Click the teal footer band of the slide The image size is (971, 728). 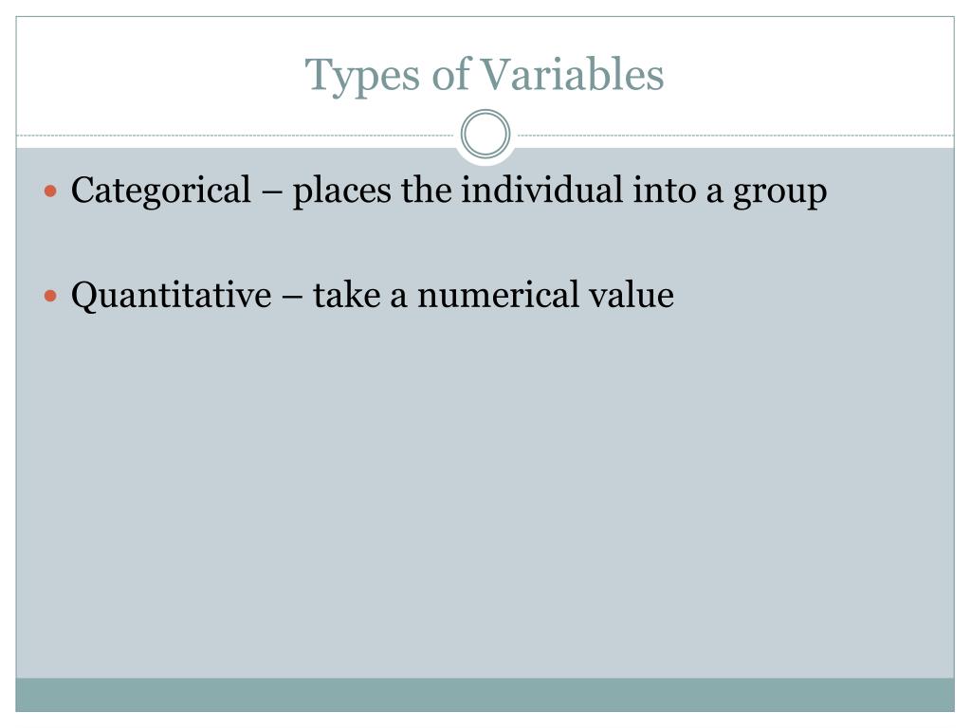point(485,695)
